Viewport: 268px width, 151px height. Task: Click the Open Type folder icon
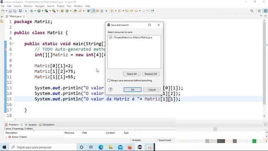coord(75,11)
